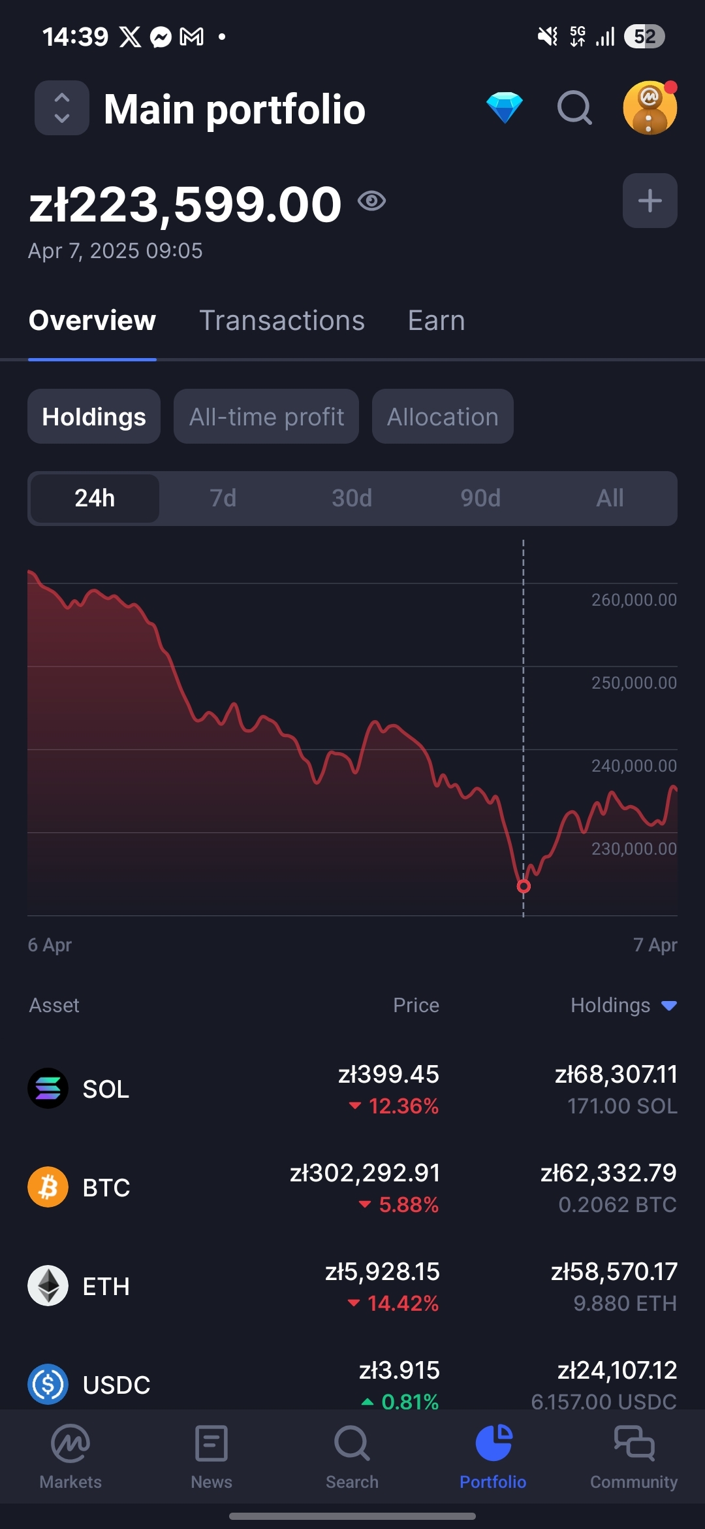Open News in bottom navigation
Screen dimensions: 705x1529
tap(211, 1454)
